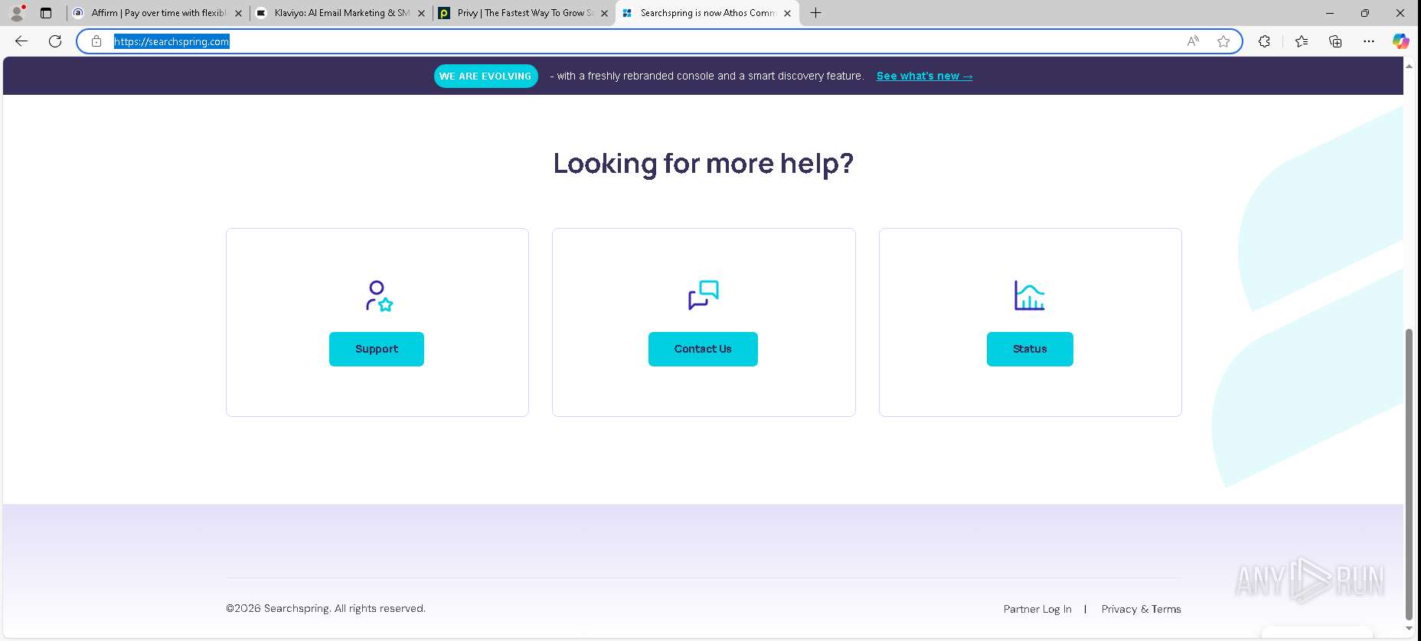View site information lock icon
This screenshot has width=1421, height=641.
click(96, 41)
